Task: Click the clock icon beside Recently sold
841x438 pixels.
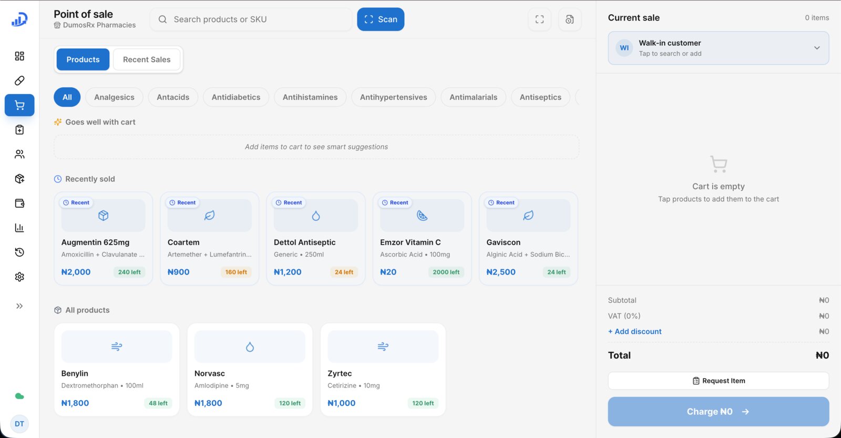Action: click(58, 179)
